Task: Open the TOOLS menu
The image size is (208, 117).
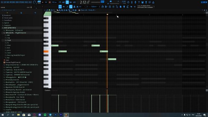Action: [27, 2]
